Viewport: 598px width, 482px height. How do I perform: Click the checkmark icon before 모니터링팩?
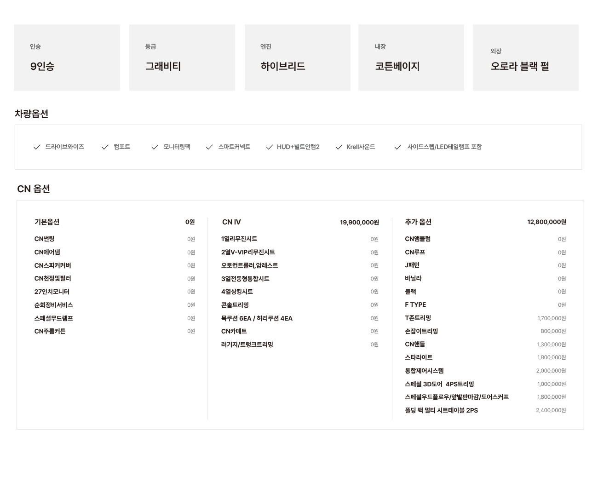(x=155, y=147)
